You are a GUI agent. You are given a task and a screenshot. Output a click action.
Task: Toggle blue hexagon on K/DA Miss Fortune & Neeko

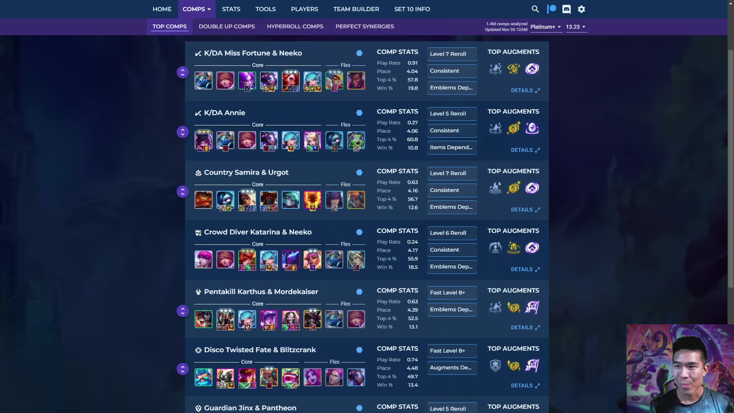(359, 53)
